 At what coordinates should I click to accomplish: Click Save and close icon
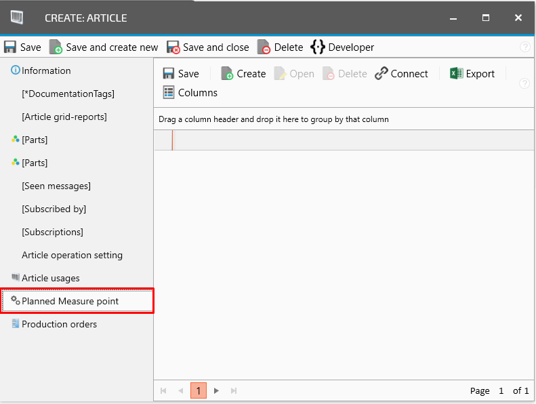pyautogui.click(x=173, y=47)
